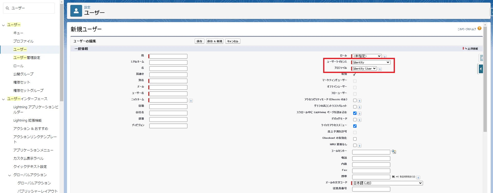Click the main page vertical scrollbar
The height and width of the screenshot is (193, 493).
point(485,79)
